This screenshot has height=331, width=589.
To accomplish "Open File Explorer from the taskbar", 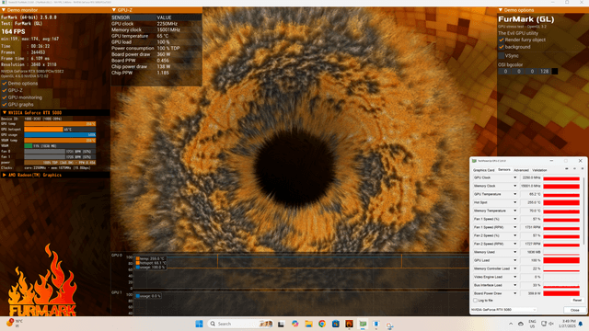I will 308,324.
